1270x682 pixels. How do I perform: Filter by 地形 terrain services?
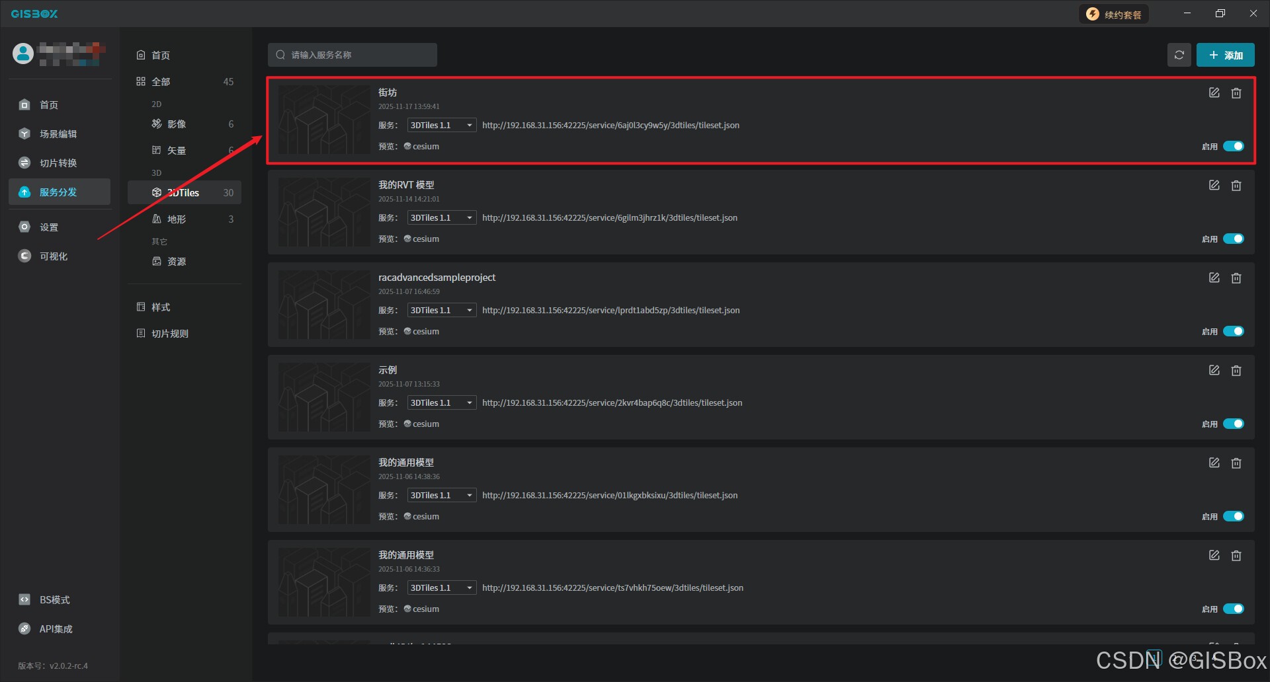pyautogui.click(x=185, y=219)
